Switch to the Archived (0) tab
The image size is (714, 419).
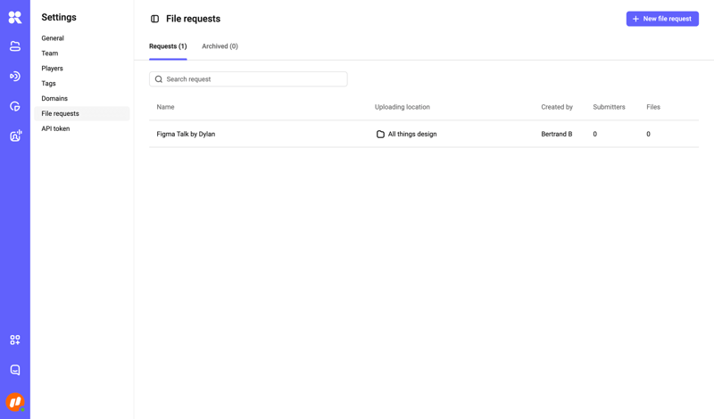pyautogui.click(x=220, y=46)
